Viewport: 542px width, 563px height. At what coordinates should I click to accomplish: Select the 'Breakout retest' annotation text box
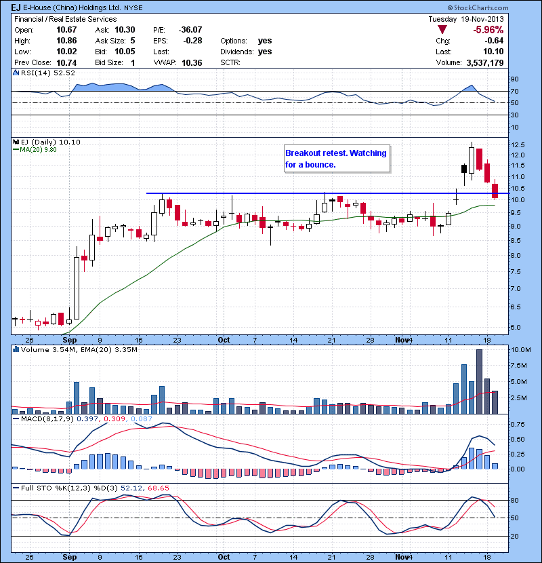pos(336,159)
